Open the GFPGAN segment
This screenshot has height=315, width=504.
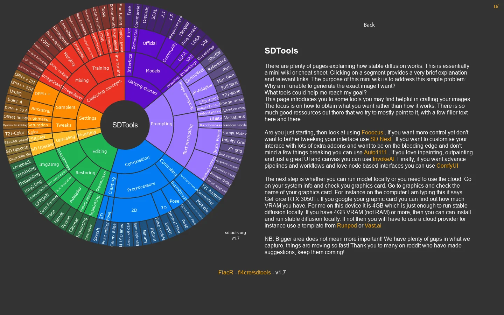[x=42, y=199]
